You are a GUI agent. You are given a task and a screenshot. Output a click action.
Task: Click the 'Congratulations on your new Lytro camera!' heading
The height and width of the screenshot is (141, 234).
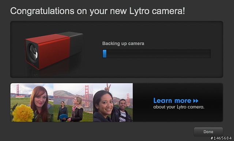pos(98,11)
